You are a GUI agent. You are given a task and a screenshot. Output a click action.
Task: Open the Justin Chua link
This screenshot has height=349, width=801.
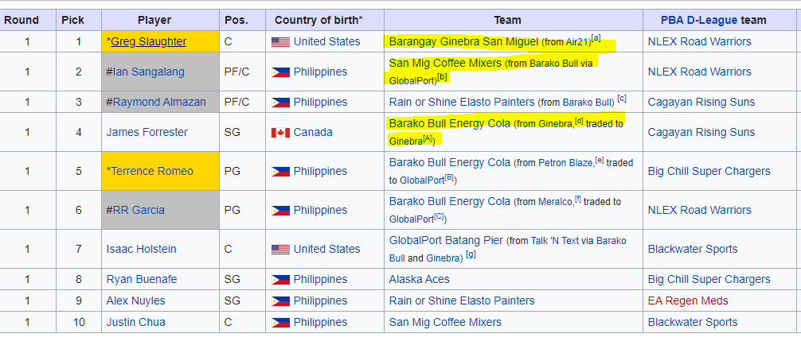coord(136,323)
